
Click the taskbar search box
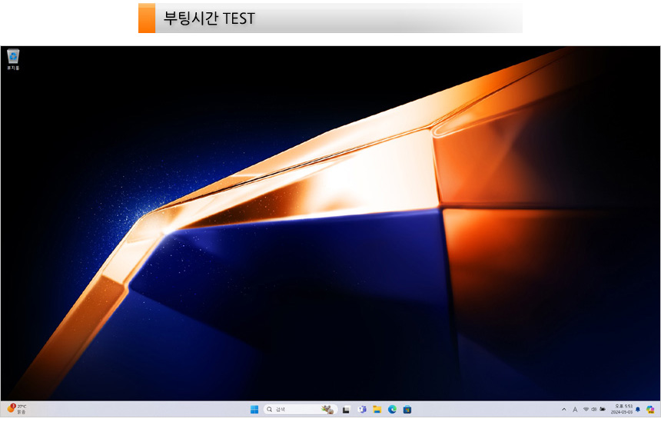pyautogui.click(x=301, y=410)
